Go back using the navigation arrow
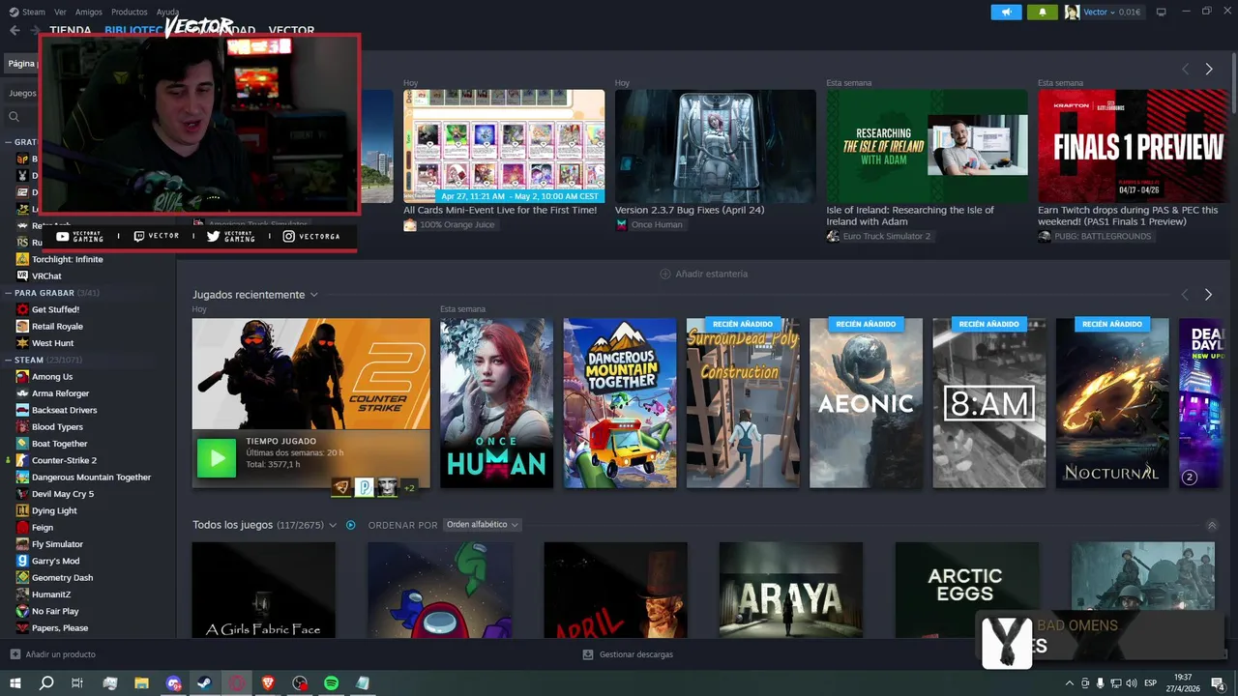 [15, 30]
